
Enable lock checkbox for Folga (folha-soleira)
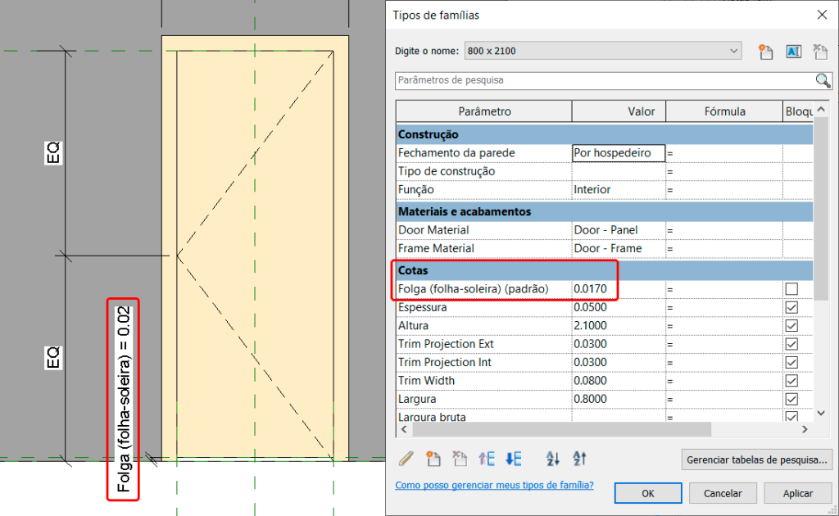(791, 289)
